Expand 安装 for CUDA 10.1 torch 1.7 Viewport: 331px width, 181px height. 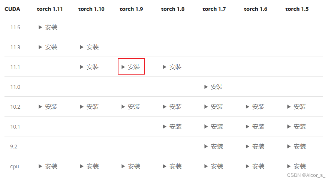pos(214,127)
